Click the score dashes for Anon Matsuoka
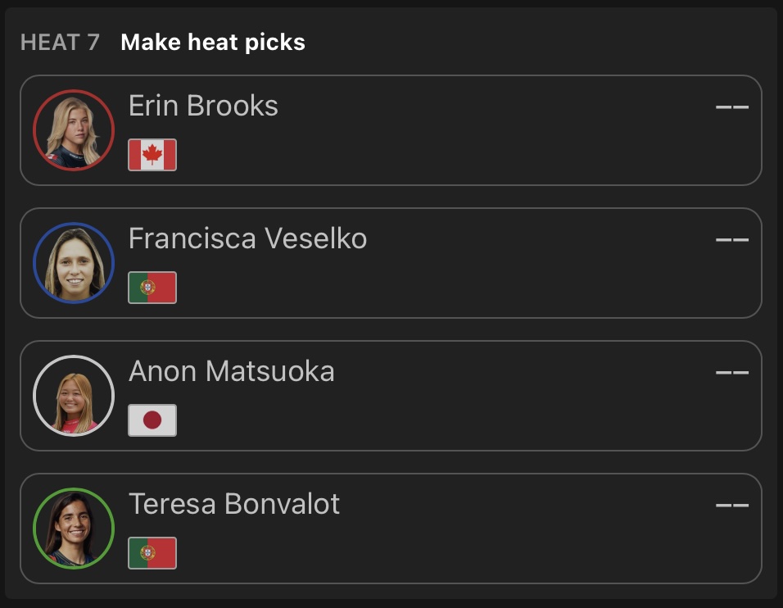 (x=731, y=372)
